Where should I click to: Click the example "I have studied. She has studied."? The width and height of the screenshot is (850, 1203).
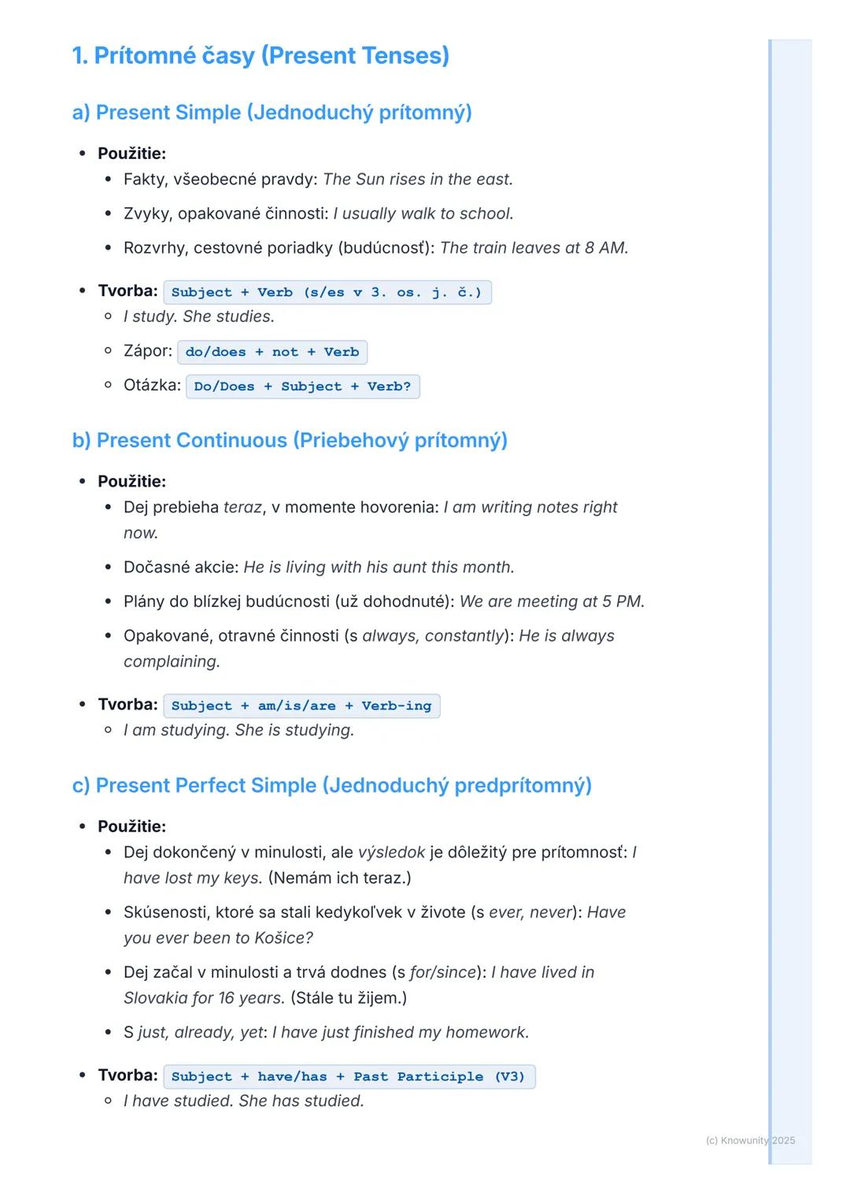point(244,1101)
